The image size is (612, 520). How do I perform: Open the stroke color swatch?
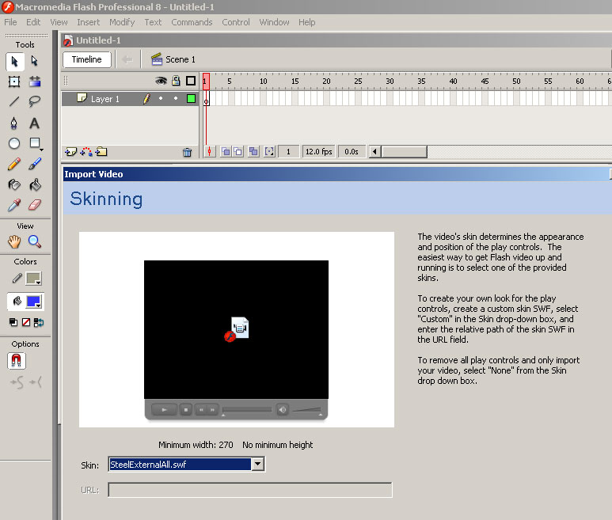click(33, 279)
